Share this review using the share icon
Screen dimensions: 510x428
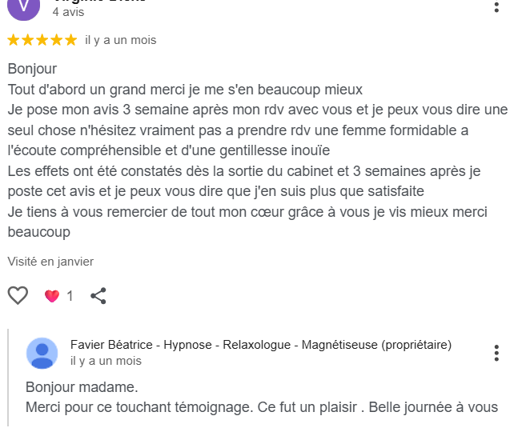click(x=98, y=296)
